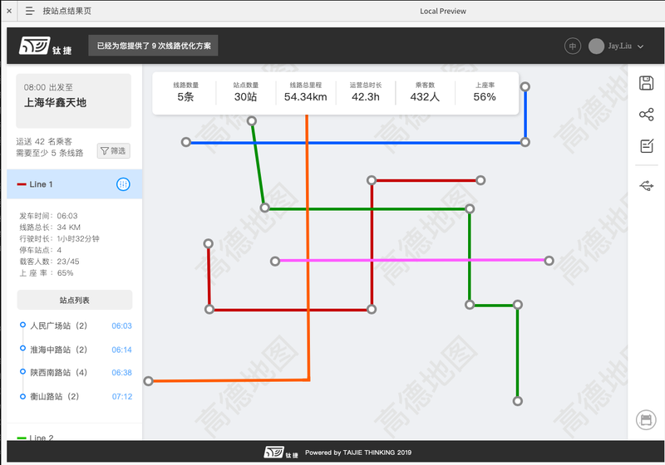665x465 pixels.
Task: Click the 站点列表 header button
Action: click(x=75, y=300)
